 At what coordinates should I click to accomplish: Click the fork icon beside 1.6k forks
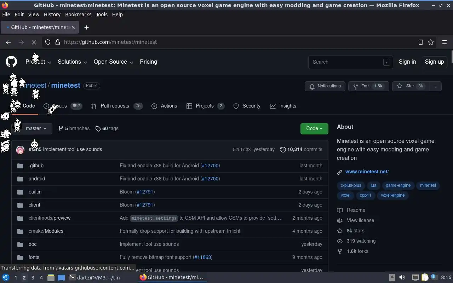(340, 251)
